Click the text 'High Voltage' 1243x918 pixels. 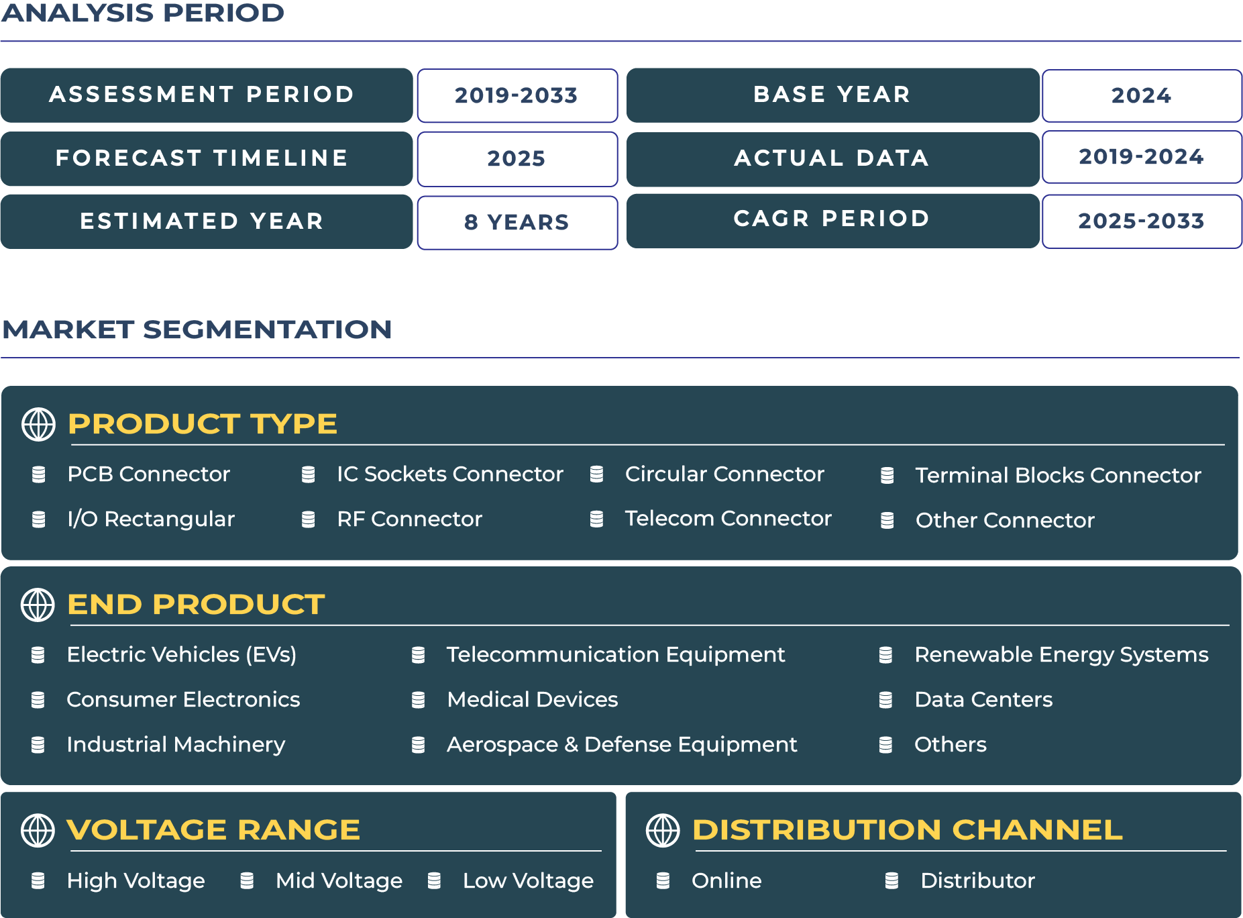[x=136, y=881]
